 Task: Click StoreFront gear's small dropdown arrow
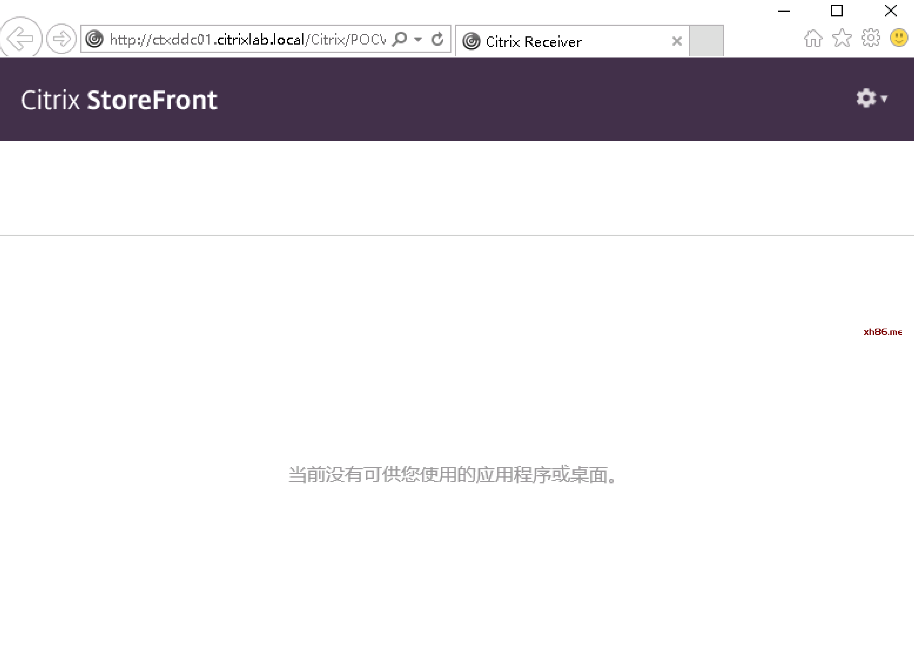click(x=884, y=99)
